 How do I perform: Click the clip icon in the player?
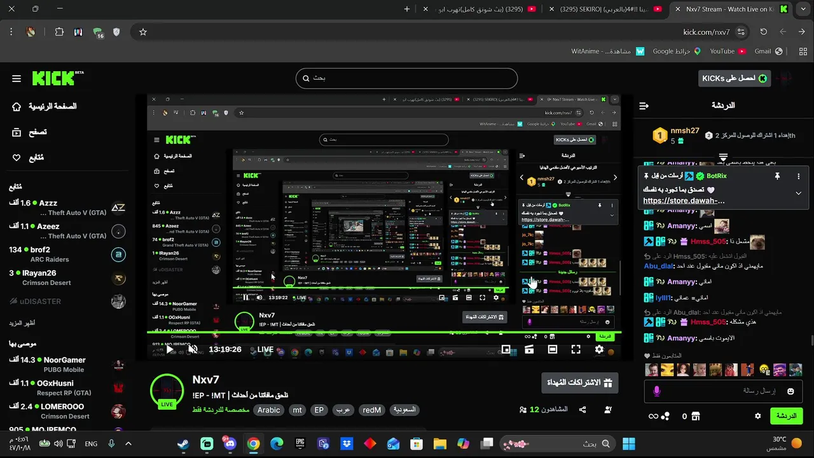(529, 349)
